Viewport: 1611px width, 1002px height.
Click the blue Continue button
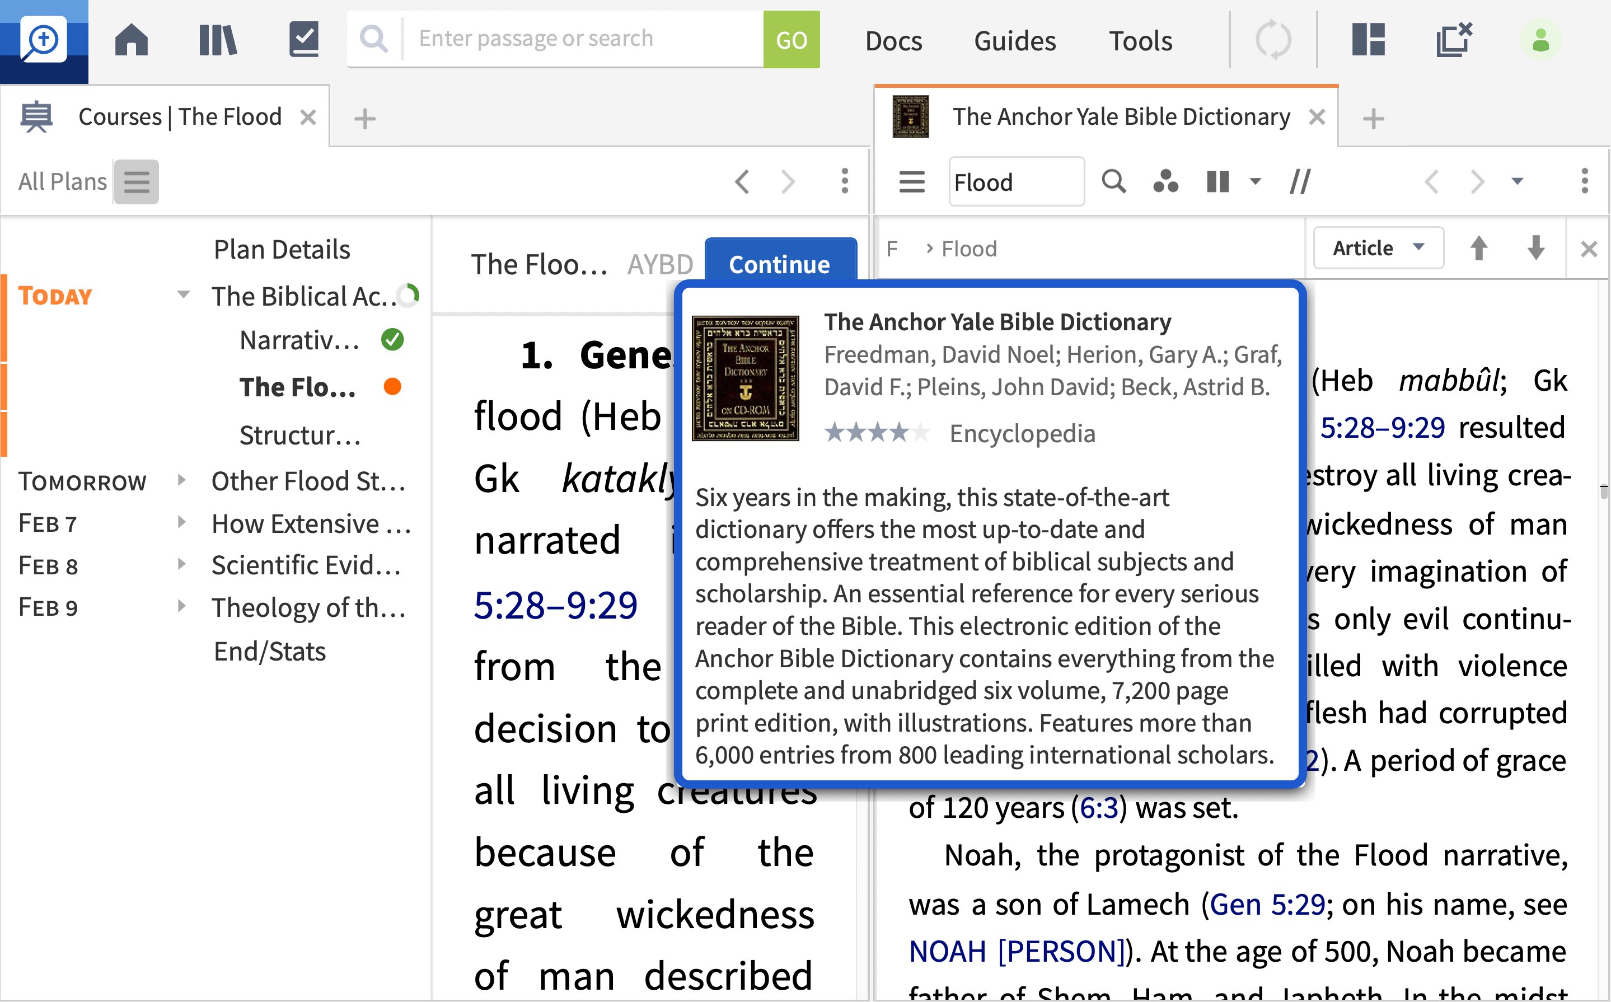(x=780, y=264)
